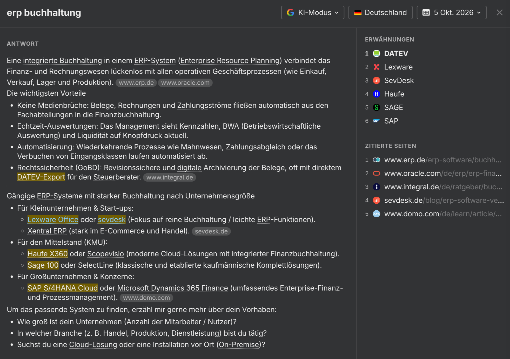Viewport: 510px width, 359px height.
Task: Open cited page www.oracle.com/de/erp/erp-fina...
Action: coord(443,173)
